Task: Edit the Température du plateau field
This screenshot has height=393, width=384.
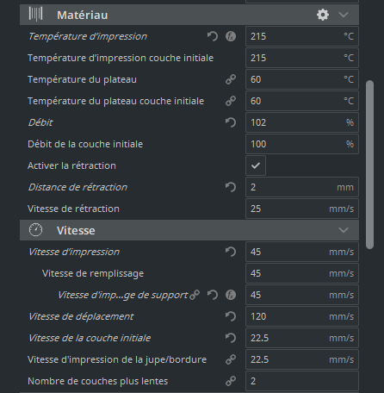Action: click(x=302, y=79)
